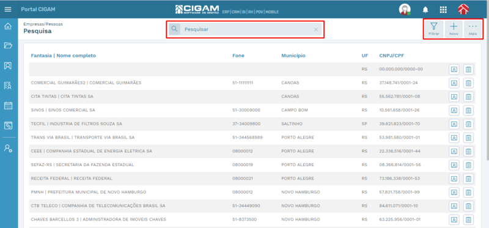Click the red house logo icon

point(463,10)
